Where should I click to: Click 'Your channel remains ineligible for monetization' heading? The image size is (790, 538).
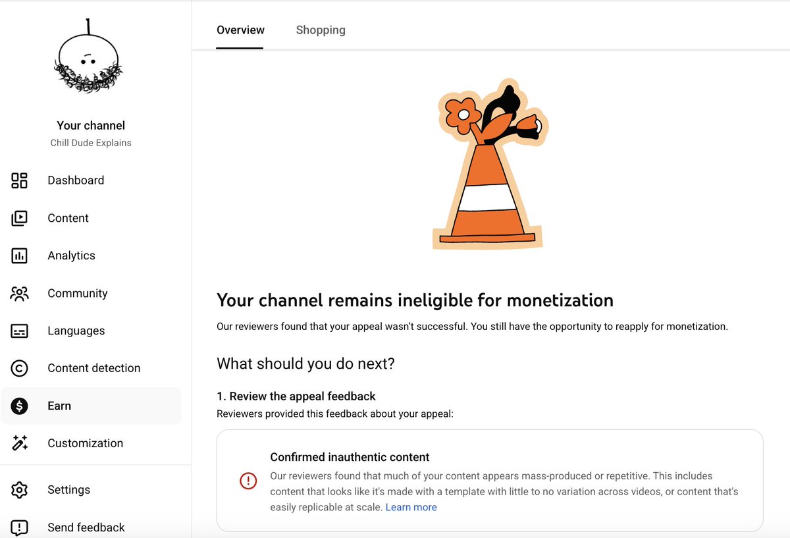(x=415, y=301)
